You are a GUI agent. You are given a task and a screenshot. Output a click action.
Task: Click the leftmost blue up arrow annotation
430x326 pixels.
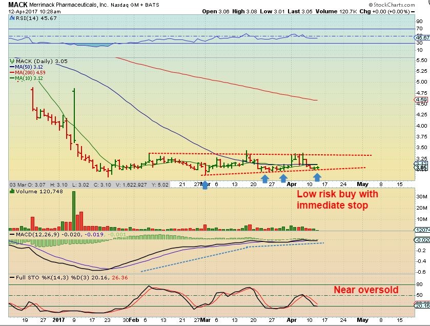point(206,184)
